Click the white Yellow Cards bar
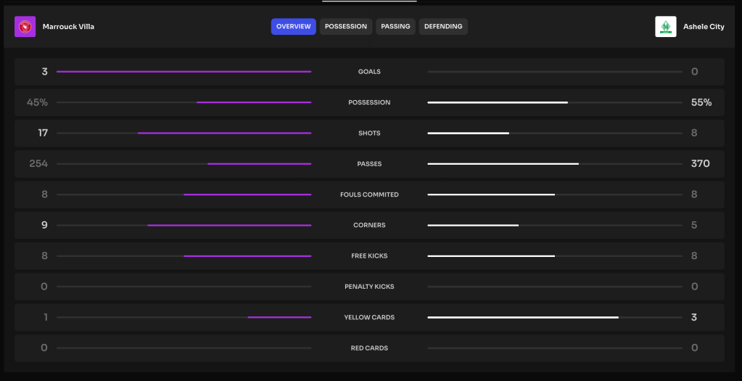 pyautogui.click(x=523, y=317)
